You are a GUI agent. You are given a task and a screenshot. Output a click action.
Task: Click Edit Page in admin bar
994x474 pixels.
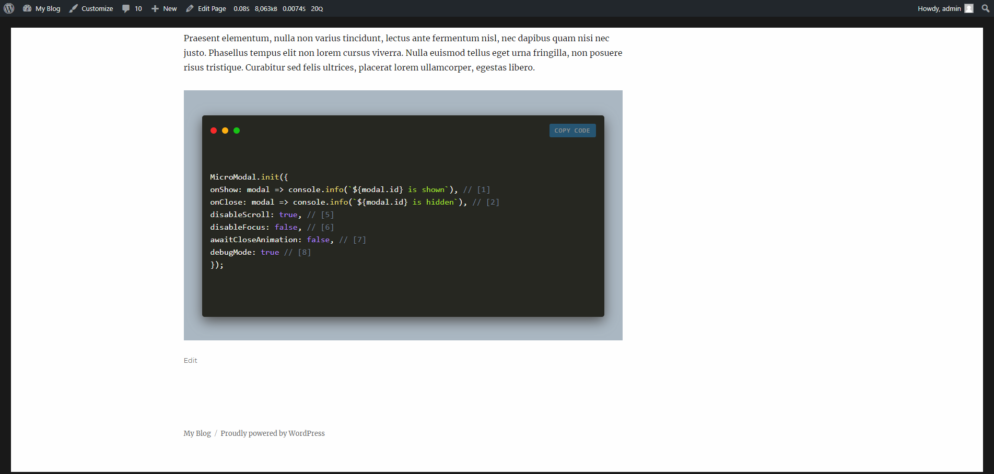206,8
